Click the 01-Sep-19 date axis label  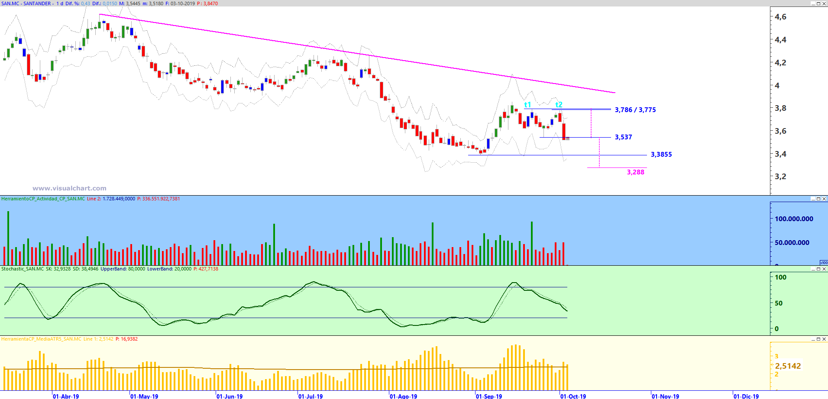tap(489, 396)
